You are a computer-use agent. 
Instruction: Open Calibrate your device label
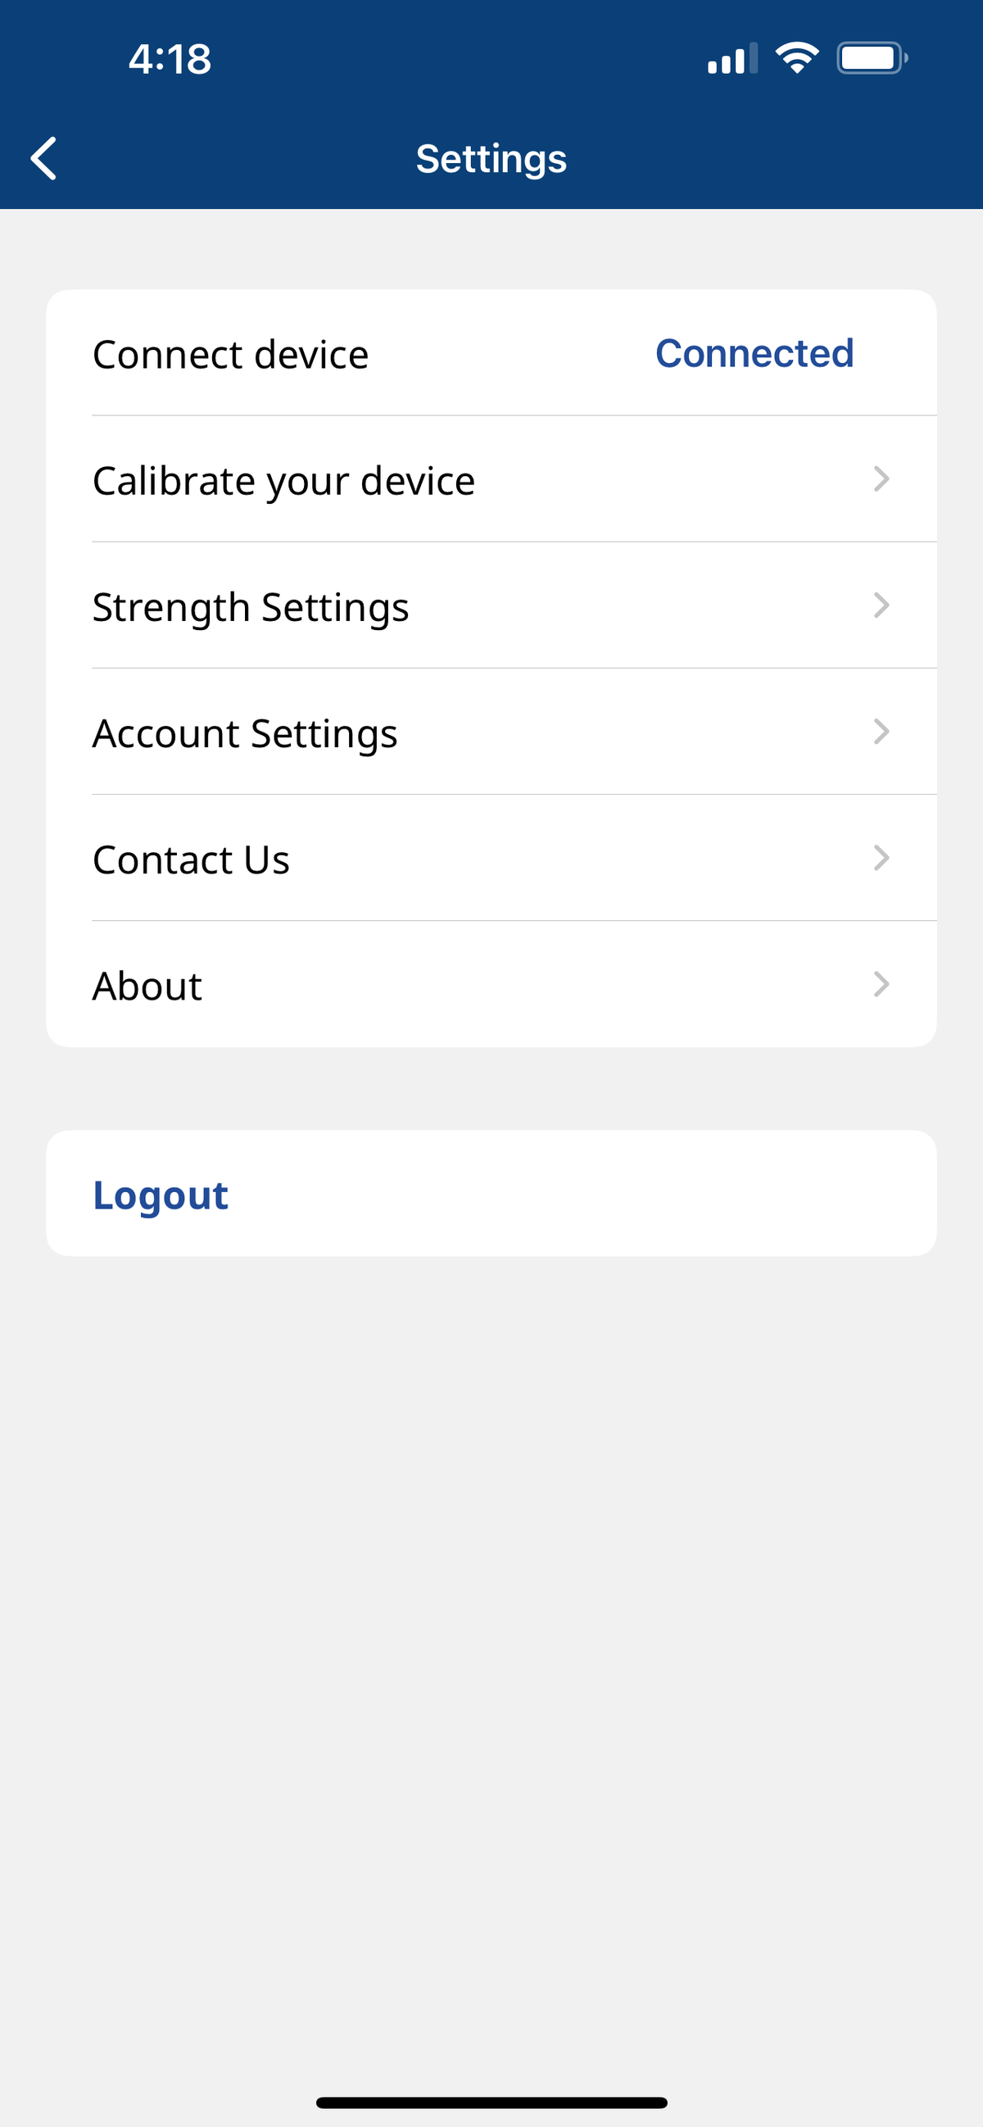284,481
